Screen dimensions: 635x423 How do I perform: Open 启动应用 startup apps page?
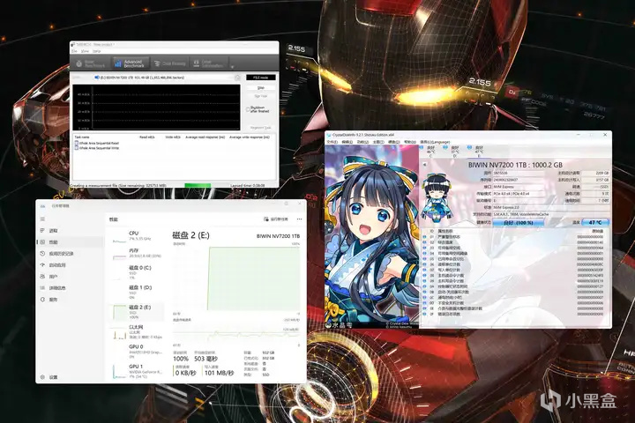point(69,265)
